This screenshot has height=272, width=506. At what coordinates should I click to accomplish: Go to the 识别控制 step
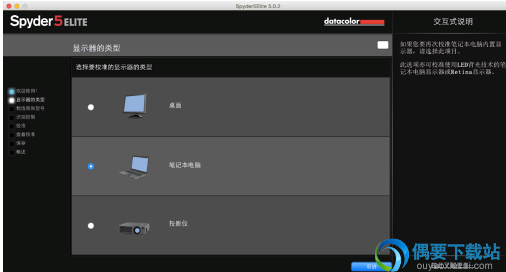25,117
